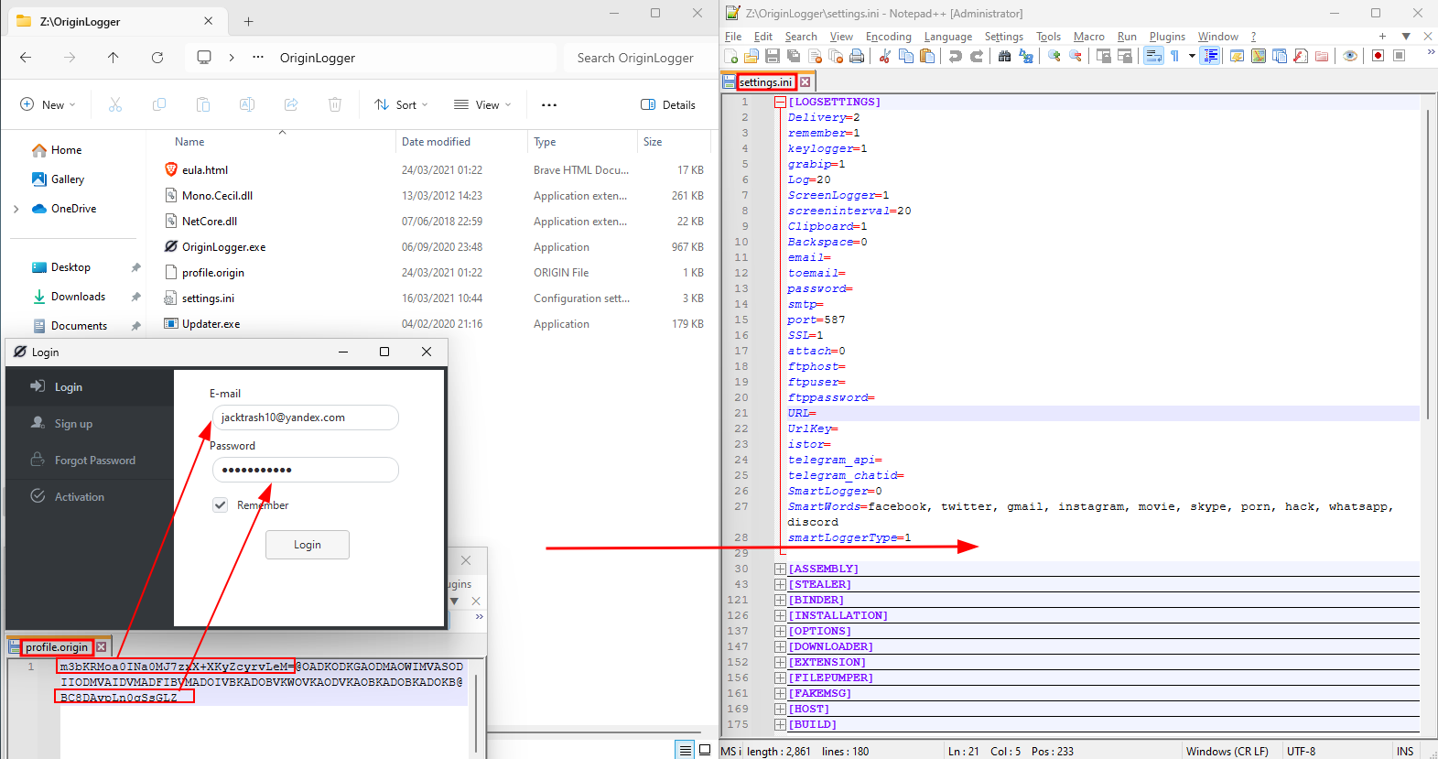Select OriginLogger.exe in the file list
1438x759 pixels.
223,247
